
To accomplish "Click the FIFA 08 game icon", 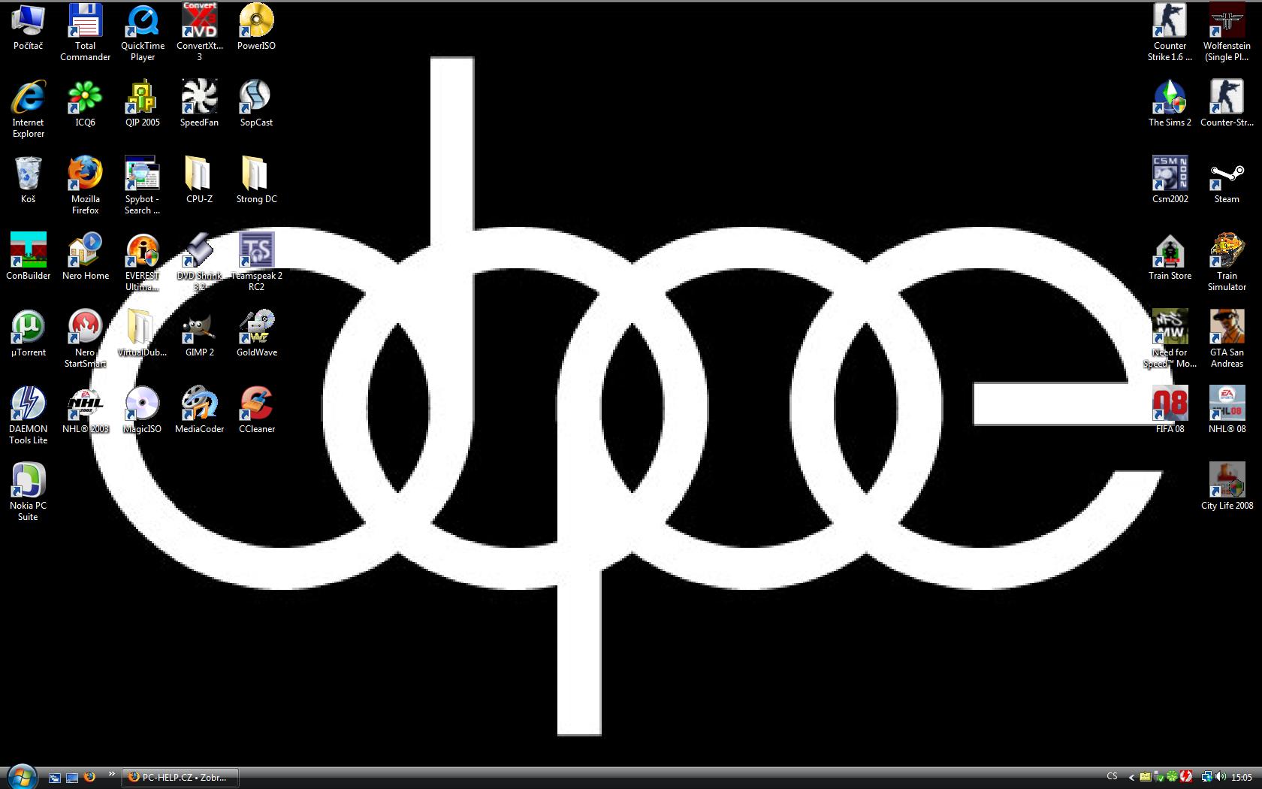I will 1170,411.
